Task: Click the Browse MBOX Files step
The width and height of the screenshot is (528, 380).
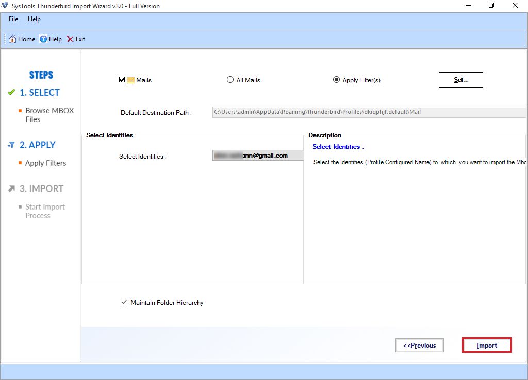Action: 49,115
